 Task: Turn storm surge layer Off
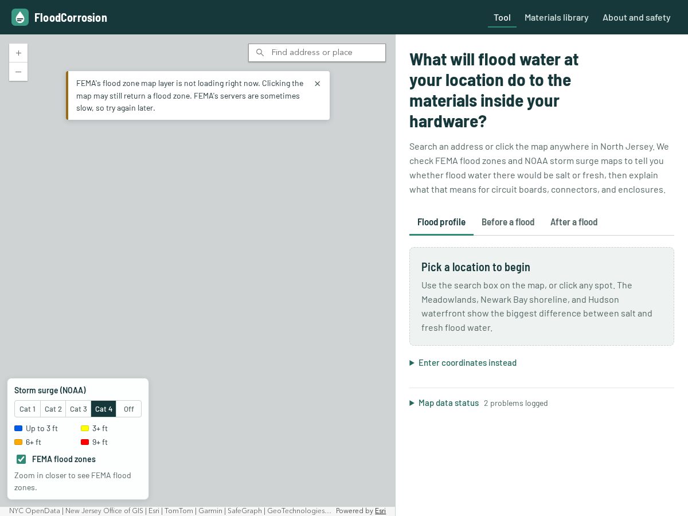129,409
